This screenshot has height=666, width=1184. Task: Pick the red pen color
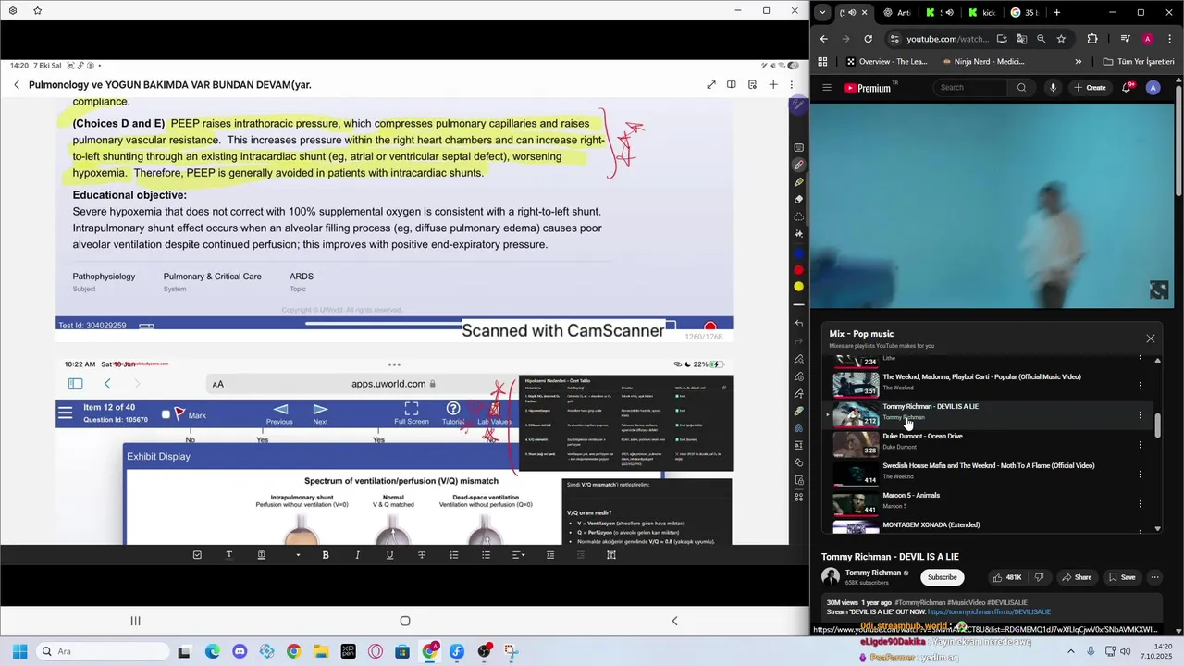click(799, 270)
